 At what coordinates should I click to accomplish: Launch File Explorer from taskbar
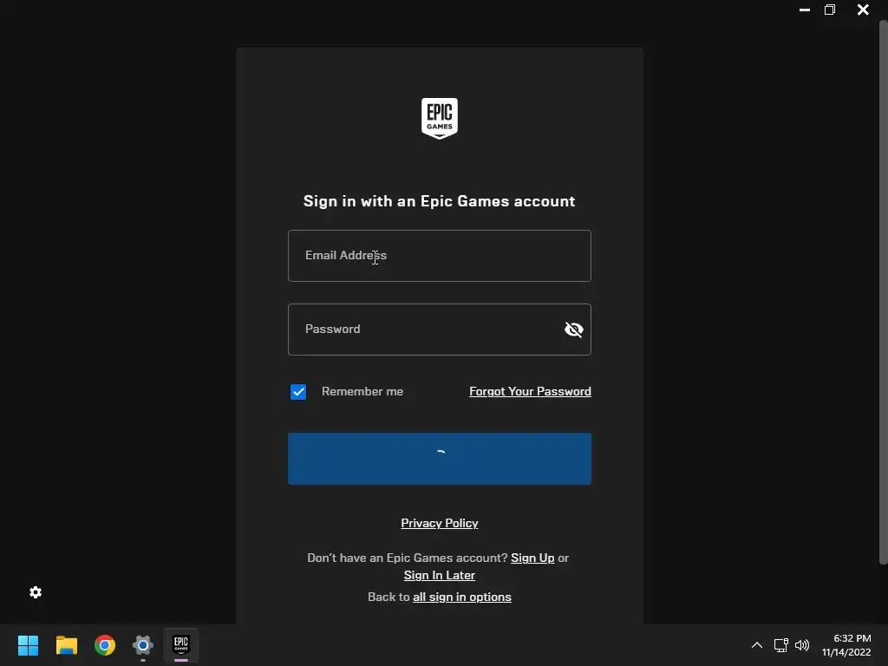[66, 645]
